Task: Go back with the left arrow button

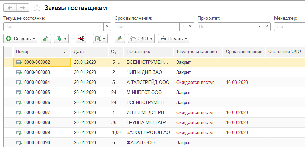Action: pyautogui.click(x=10, y=8)
